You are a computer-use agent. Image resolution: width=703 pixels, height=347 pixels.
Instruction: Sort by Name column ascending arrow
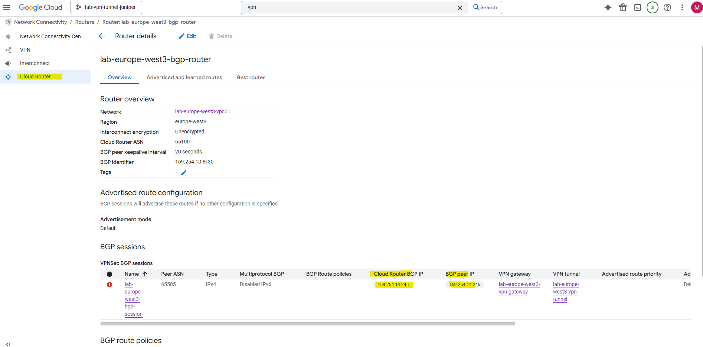pyautogui.click(x=145, y=274)
